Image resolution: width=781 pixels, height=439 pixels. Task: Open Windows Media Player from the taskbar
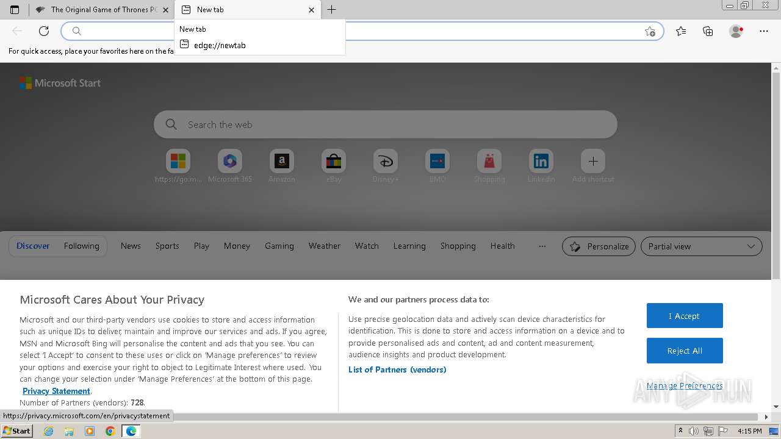coord(90,431)
